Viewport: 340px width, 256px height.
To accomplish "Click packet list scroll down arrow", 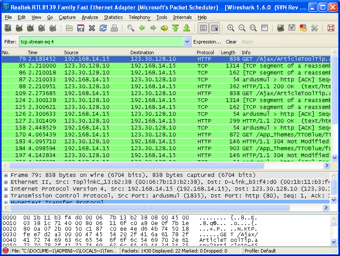I will click(x=334, y=157).
